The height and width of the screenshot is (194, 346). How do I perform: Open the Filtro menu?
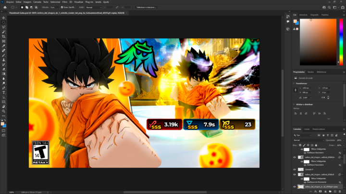[65, 2]
